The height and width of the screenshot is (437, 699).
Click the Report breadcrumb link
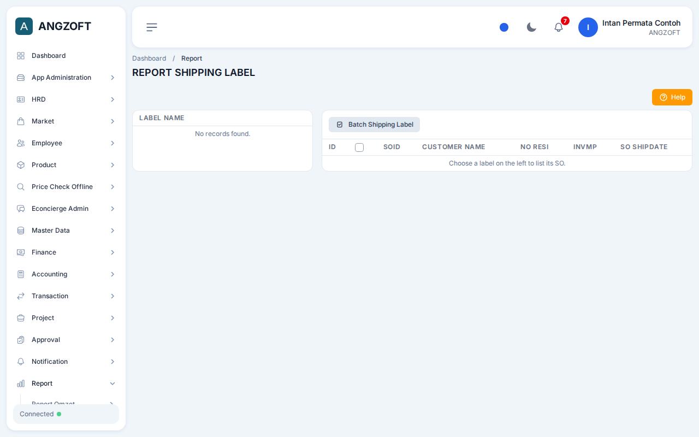pyautogui.click(x=192, y=58)
